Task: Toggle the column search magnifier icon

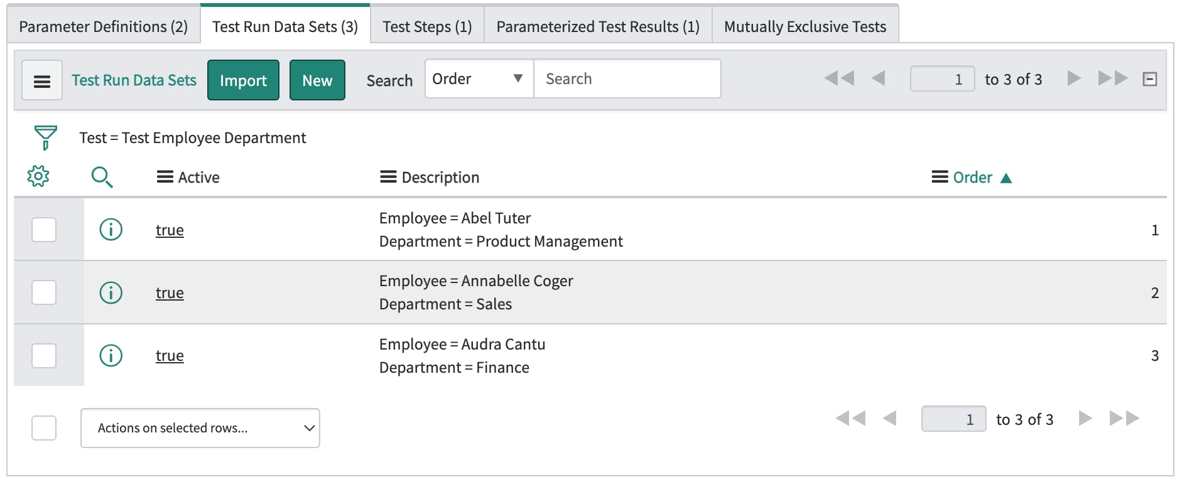Action: point(102,177)
